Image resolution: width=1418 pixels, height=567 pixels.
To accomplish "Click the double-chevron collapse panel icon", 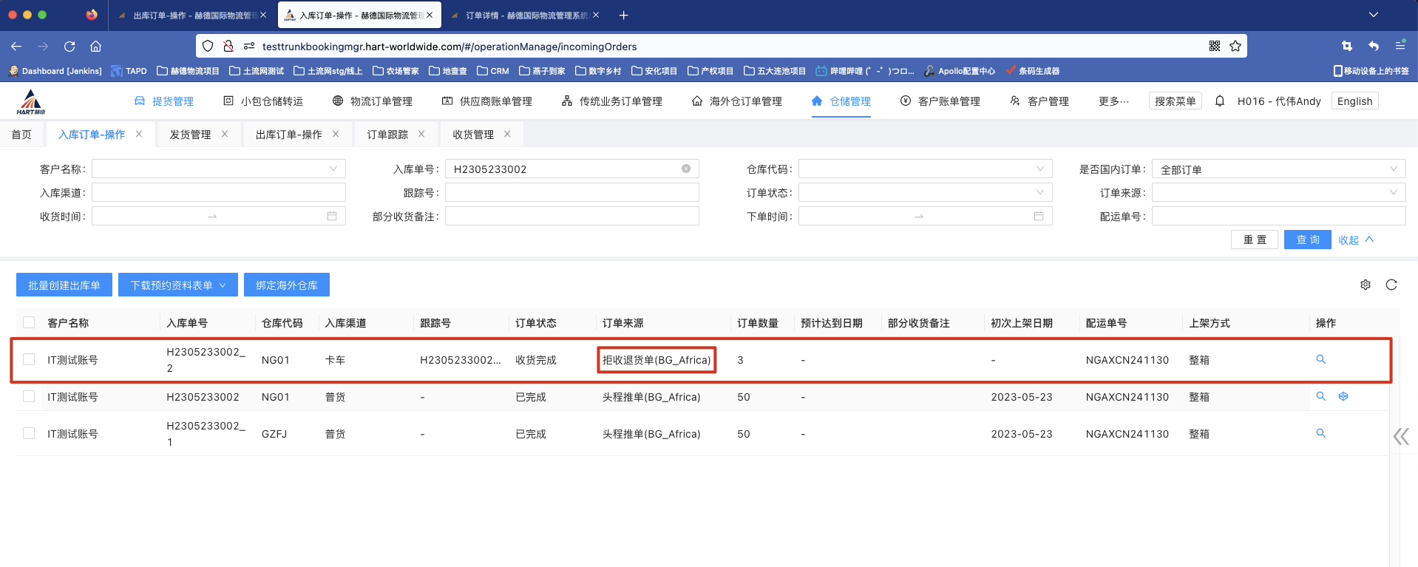I will pos(1400,436).
